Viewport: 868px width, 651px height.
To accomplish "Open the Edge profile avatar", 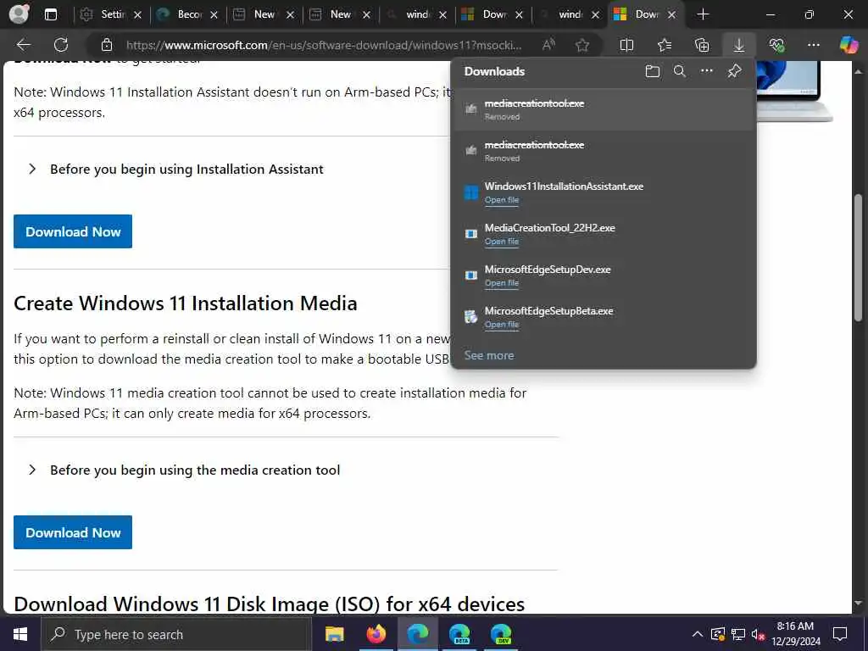I will pos(19,14).
